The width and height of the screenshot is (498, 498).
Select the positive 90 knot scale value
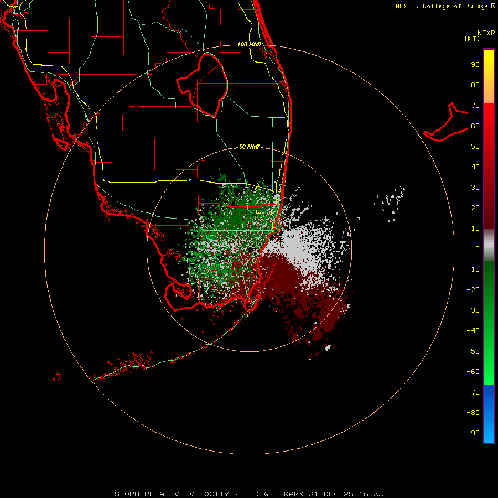pyautogui.click(x=475, y=65)
